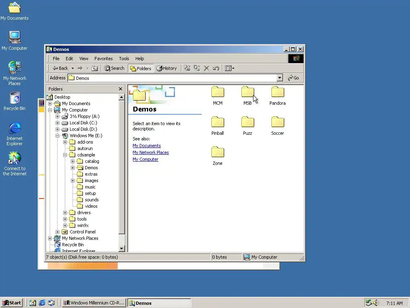The width and height of the screenshot is (410, 308).
Task: Expand My Documents in the tree
Action: tap(50, 104)
